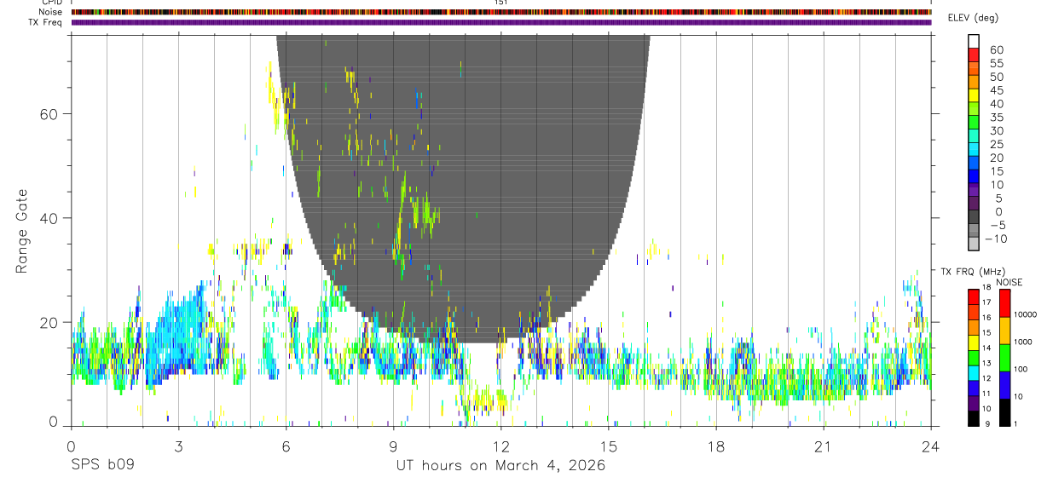Click the 14 label on the TX FRQ colorbar
This screenshot has width=1047, height=483.
987,348
